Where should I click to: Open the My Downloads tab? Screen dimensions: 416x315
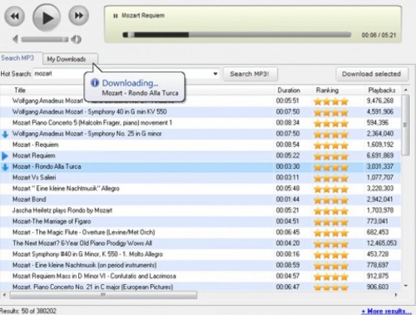70,59
